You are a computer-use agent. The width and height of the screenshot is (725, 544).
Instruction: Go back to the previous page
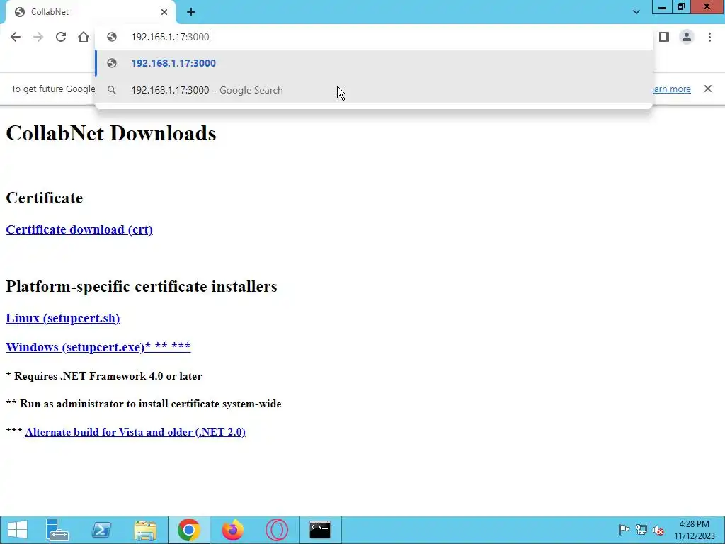16,37
